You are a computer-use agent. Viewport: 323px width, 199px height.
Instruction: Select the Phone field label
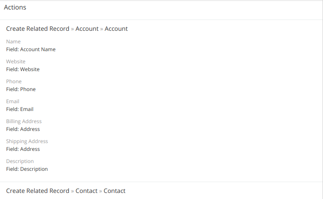(14, 82)
